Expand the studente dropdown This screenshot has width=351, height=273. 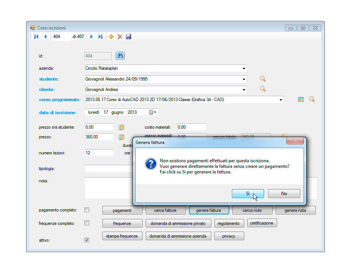[244, 79]
